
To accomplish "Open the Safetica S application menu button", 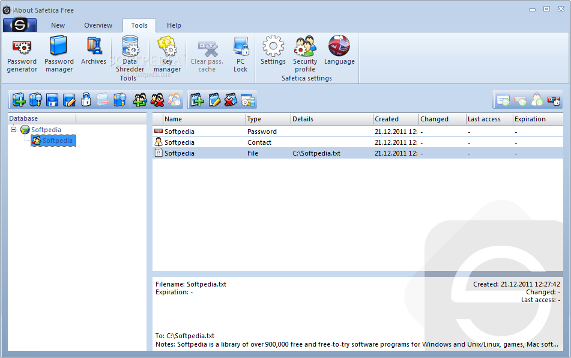I will coord(20,25).
